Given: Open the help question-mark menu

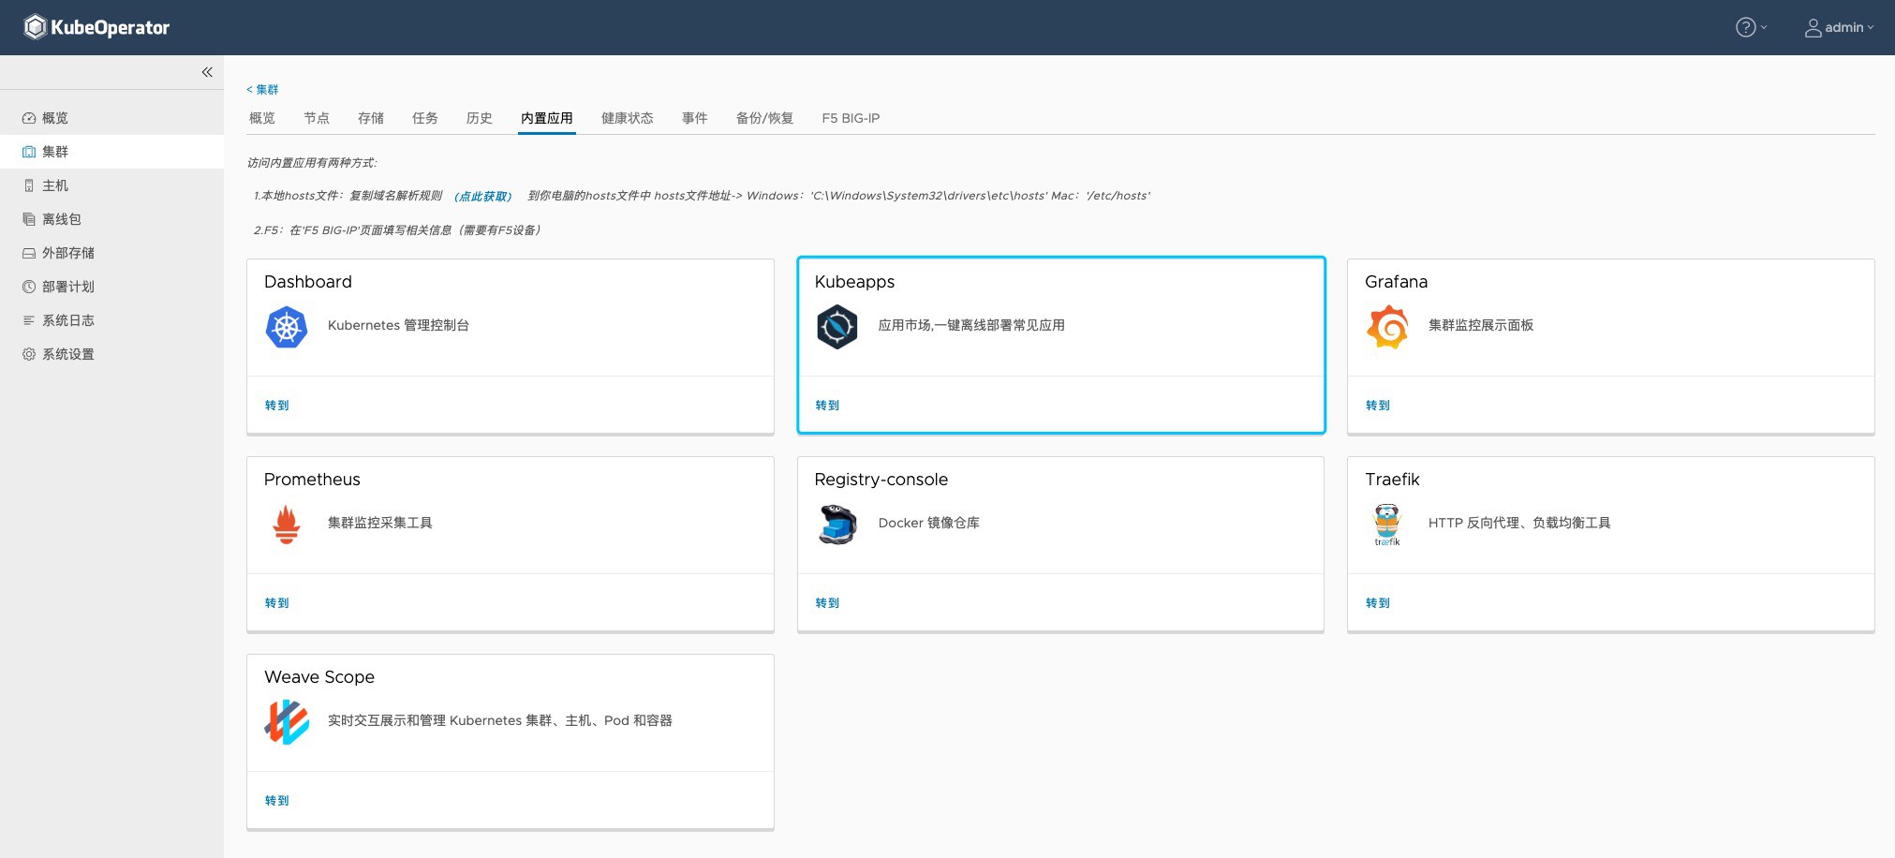Looking at the screenshot, I should [1751, 27].
